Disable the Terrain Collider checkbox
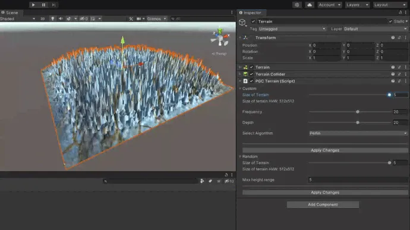The width and height of the screenshot is (410, 230). (251, 74)
